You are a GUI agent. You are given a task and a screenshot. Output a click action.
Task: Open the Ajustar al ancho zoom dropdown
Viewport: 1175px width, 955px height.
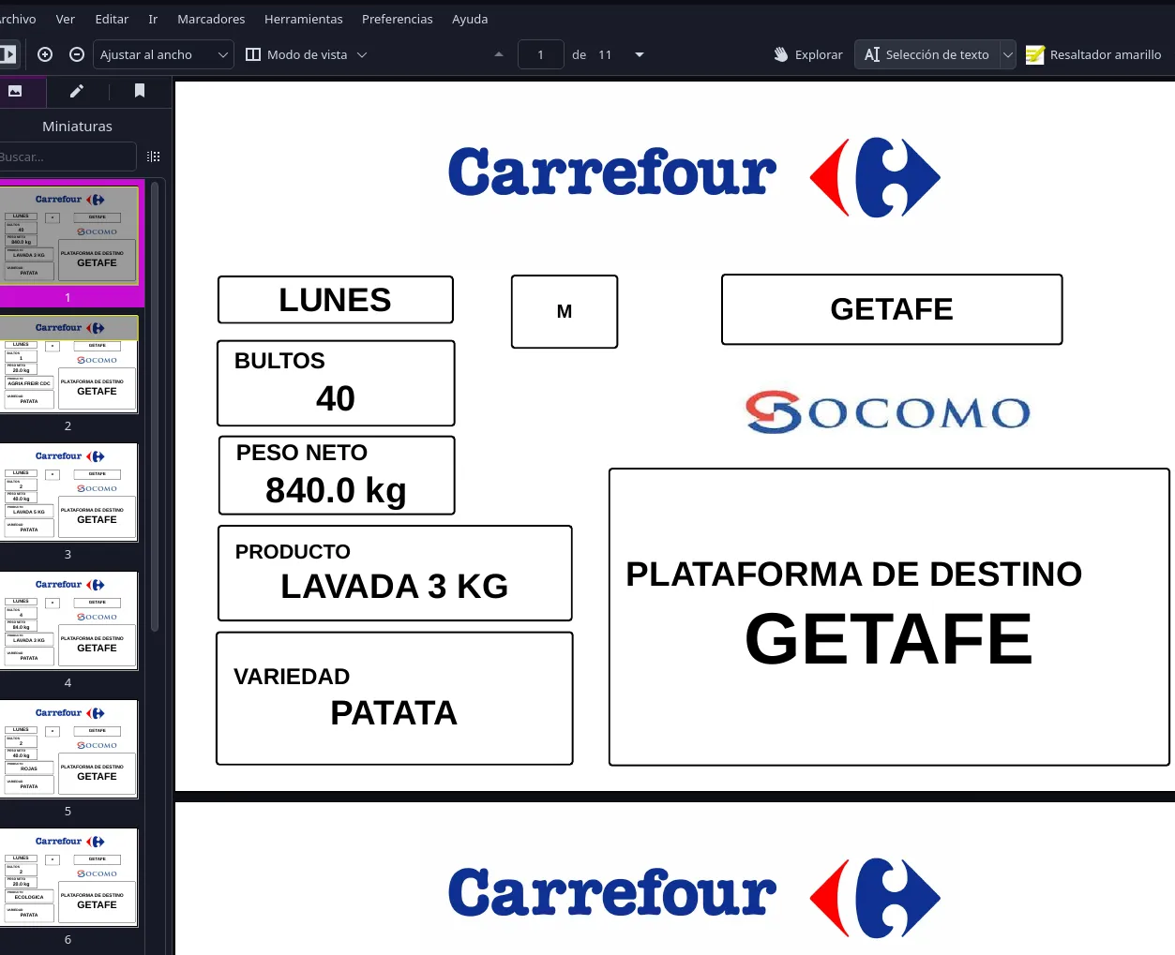[163, 54]
